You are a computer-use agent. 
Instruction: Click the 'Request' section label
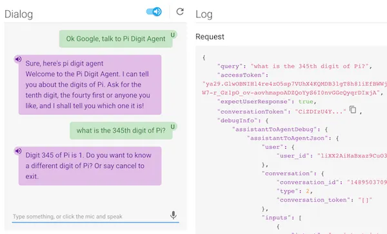tap(210, 37)
